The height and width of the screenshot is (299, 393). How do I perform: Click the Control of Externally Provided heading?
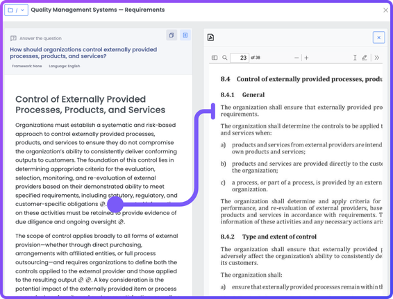90,105
